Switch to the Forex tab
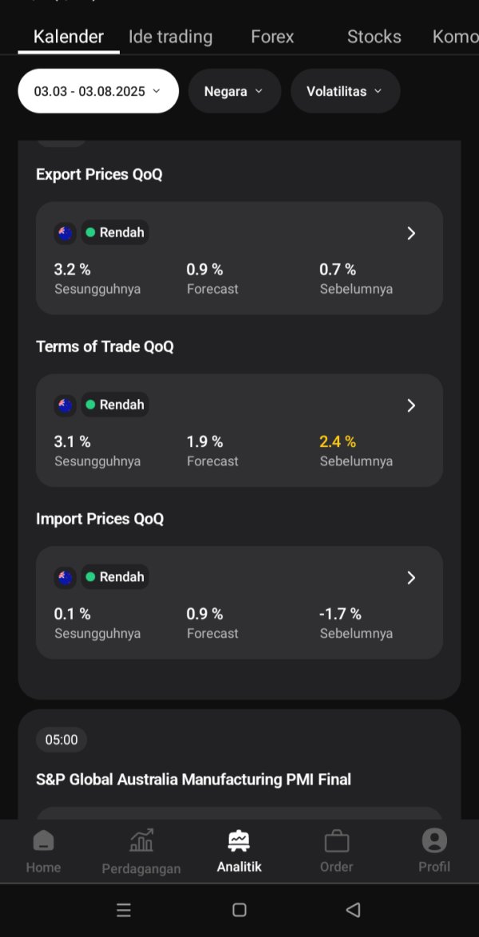This screenshot has height=937, width=479. tap(272, 37)
